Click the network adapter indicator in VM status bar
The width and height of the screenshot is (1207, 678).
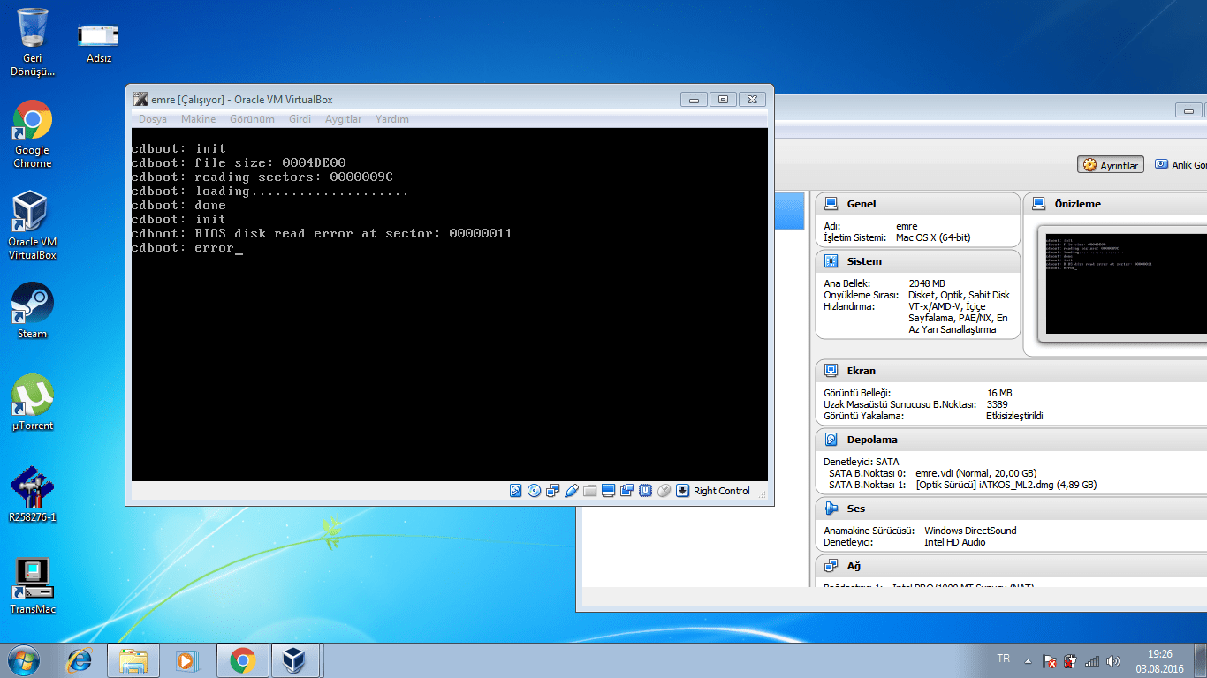[x=553, y=491]
